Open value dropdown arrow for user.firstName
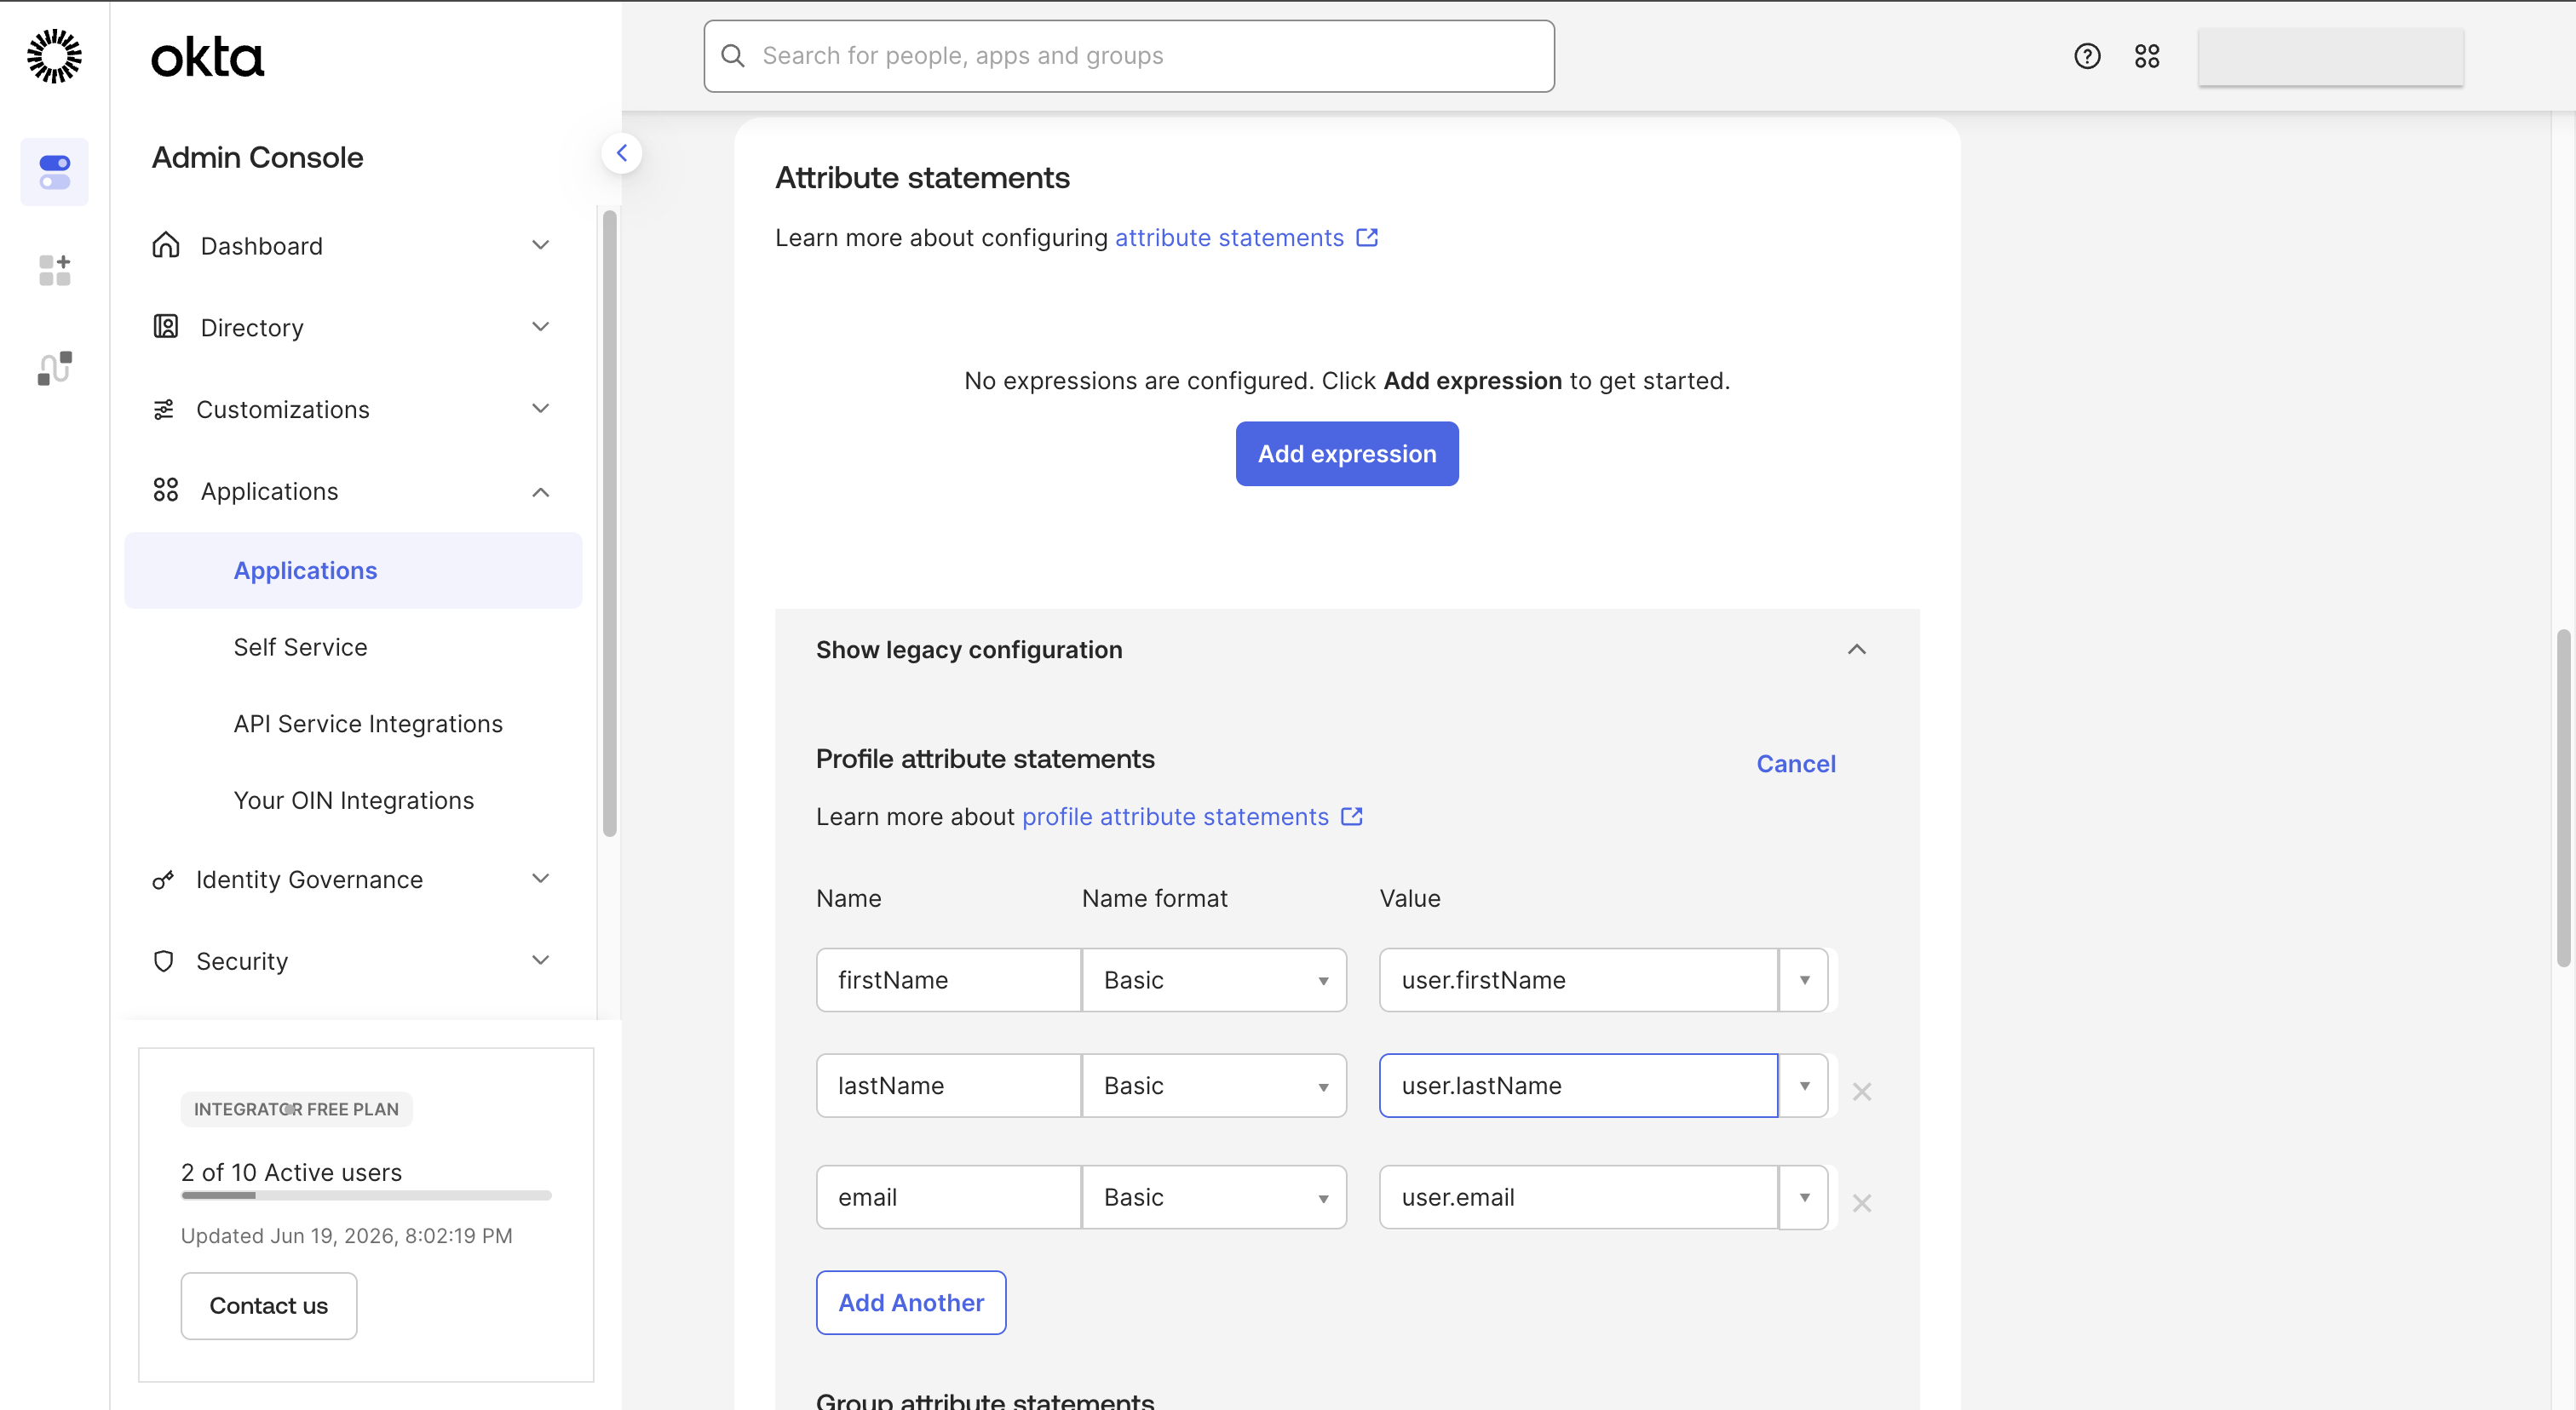The image size is (2576, 1410). (x=1804, y=979)
